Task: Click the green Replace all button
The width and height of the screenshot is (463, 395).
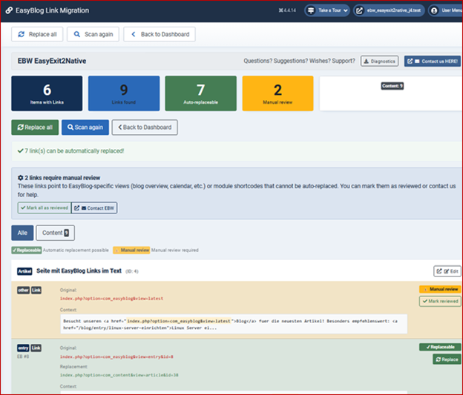Action: click(35, 127)
